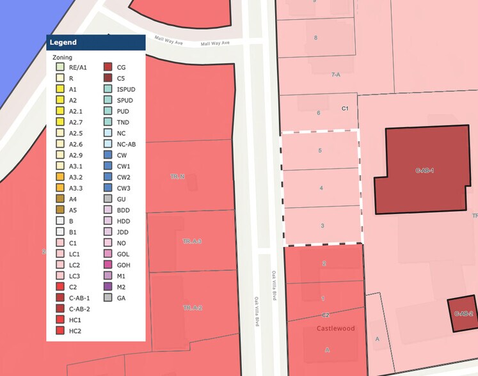Click the A1 yellow legend swatch
The width and height of the screenshot is (478, 376).
point(60,89)
